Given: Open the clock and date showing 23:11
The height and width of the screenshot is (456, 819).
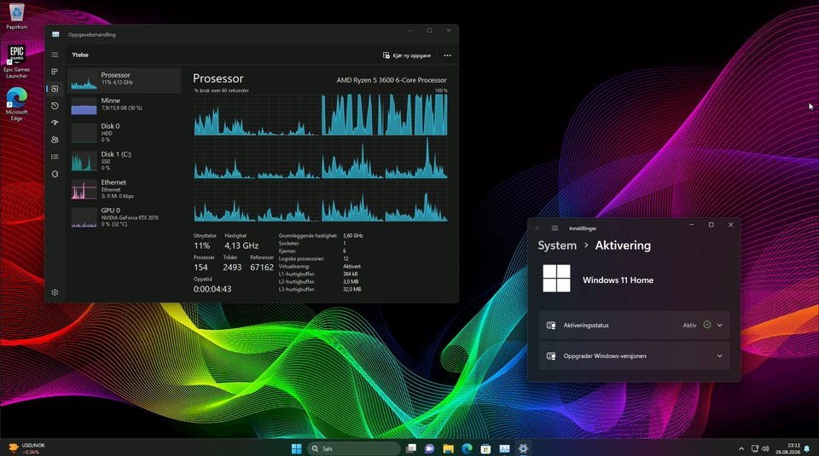Looking at the screenshot, I should (787, 448).
